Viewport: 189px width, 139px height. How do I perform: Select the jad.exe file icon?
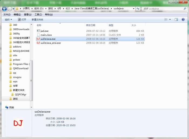(38, 31)
